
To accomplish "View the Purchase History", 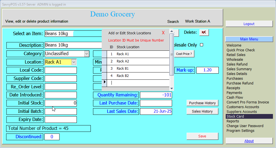I will click(202, 103).
